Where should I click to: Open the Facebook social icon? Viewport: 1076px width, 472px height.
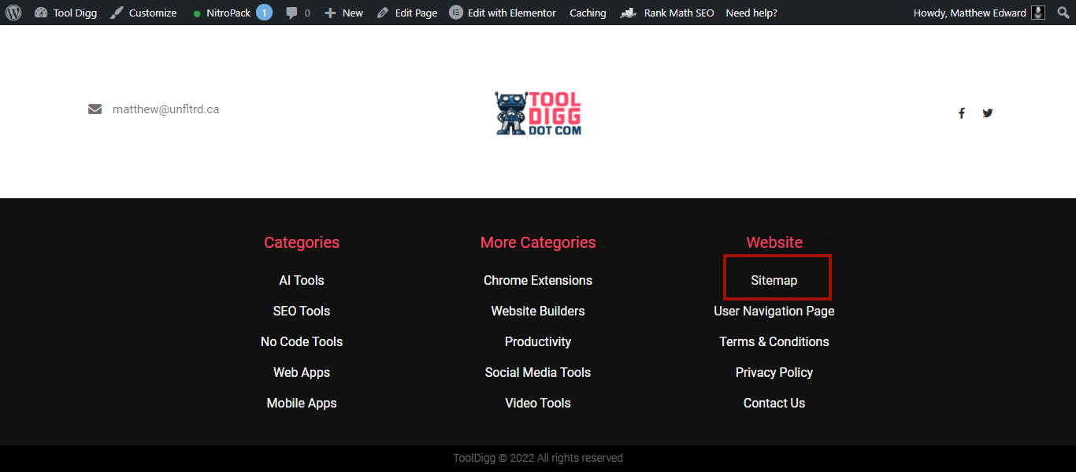click(x=962, y=113)
